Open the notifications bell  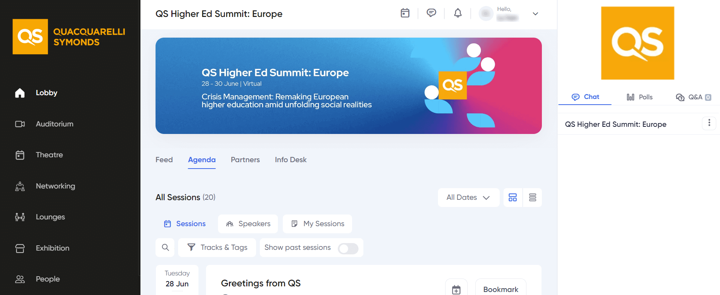tap(458, 13)
